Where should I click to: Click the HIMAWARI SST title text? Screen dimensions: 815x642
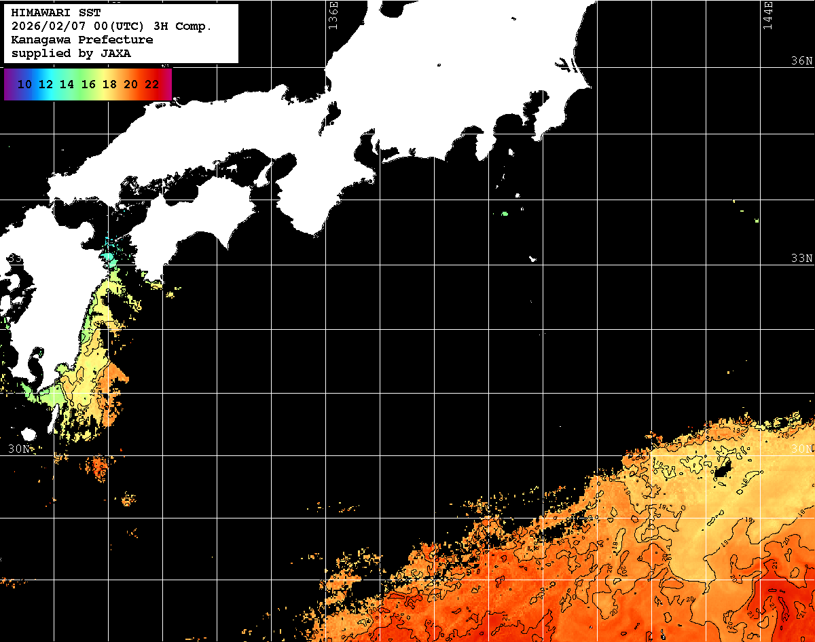tap(56, 13)
